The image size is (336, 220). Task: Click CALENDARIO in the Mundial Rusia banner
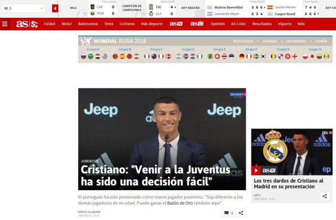[296, 41]
